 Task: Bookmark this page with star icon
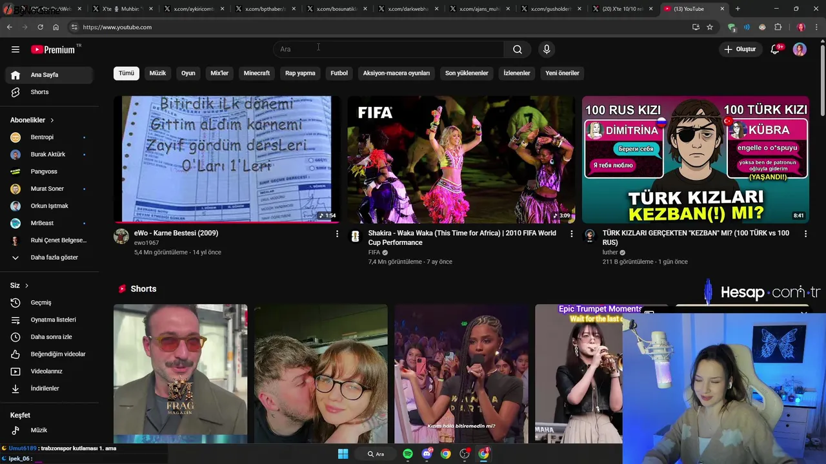(x=710, y=27)
